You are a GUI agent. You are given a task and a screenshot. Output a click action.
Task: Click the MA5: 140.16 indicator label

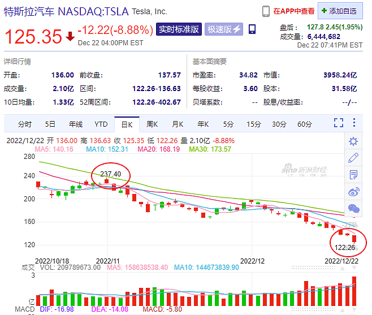54,149
